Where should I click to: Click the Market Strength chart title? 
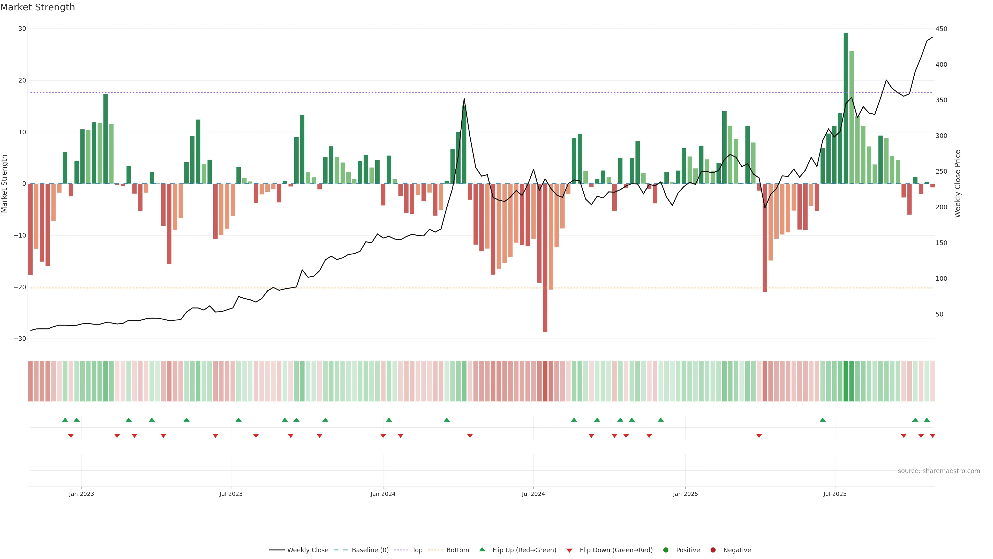pyautogui.click(x=37, y=7)
